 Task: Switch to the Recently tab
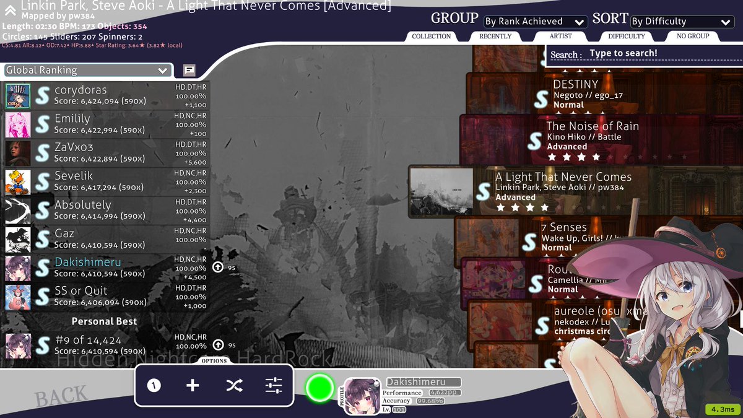[495, 36]
